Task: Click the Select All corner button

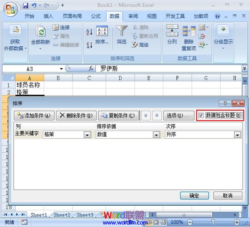Action: click(x=9, y=78)
